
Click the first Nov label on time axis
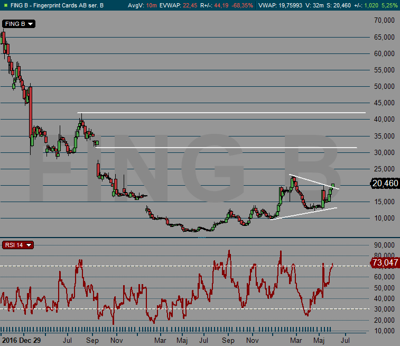tap(117, 340)
